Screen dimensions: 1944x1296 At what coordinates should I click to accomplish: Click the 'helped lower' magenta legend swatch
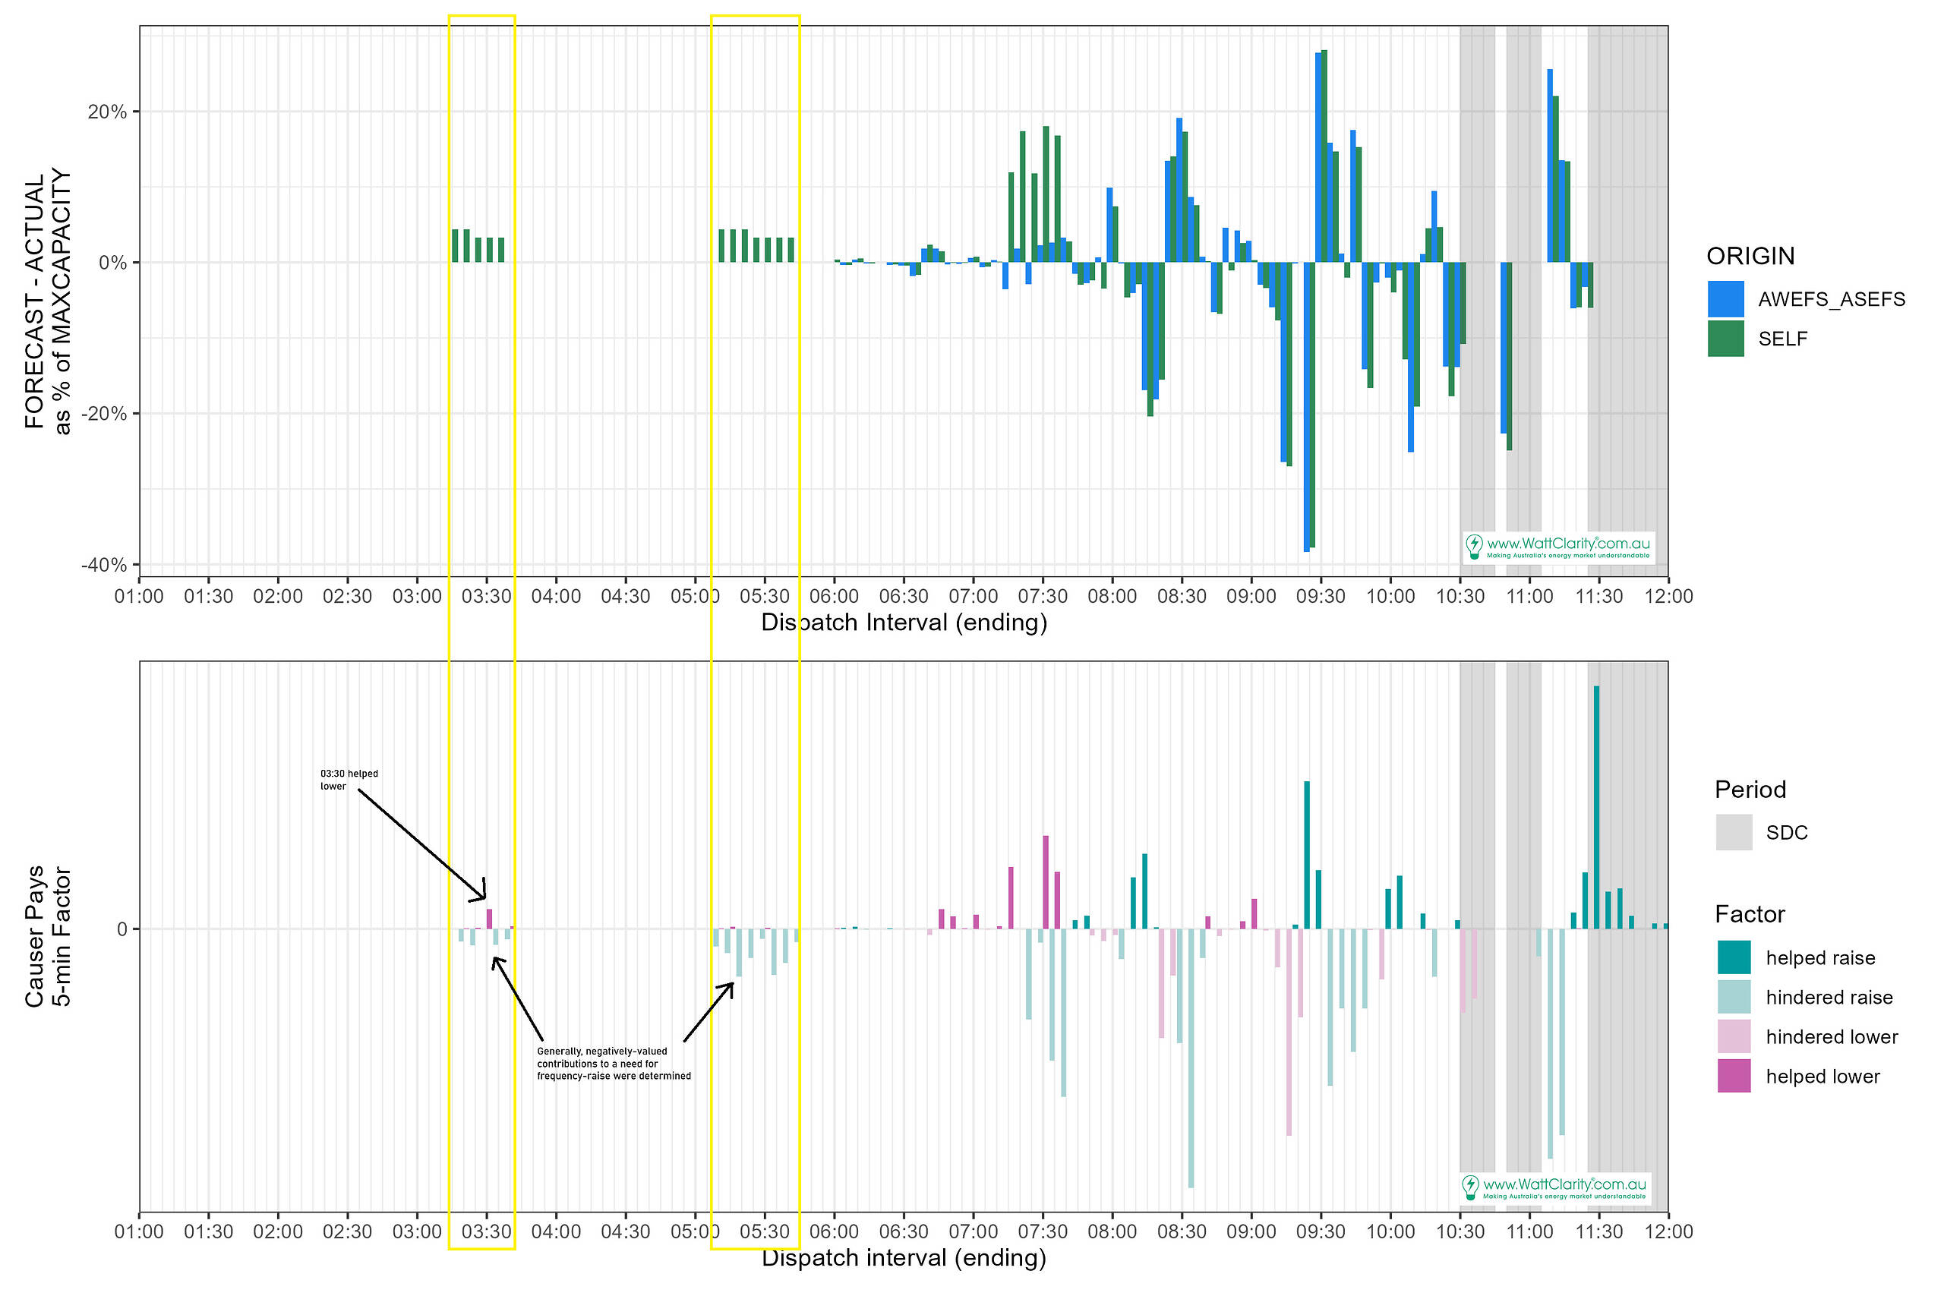[1734, 1076]
